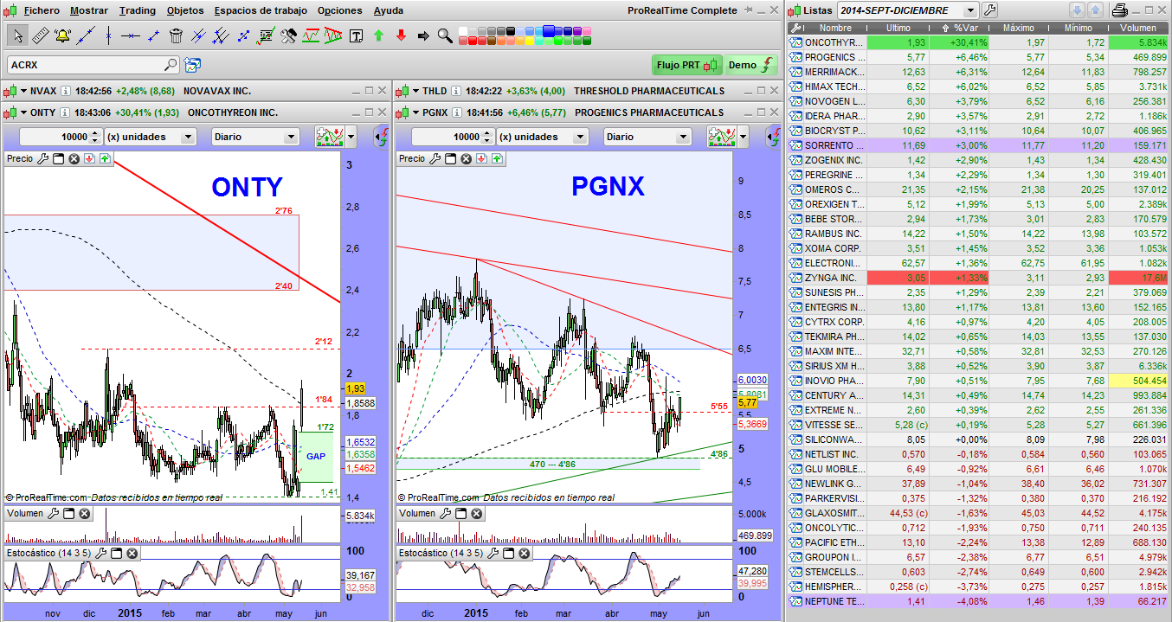1172x622 pixels.
Task: Choose the green up arrow marker tool
Action: 378,35
